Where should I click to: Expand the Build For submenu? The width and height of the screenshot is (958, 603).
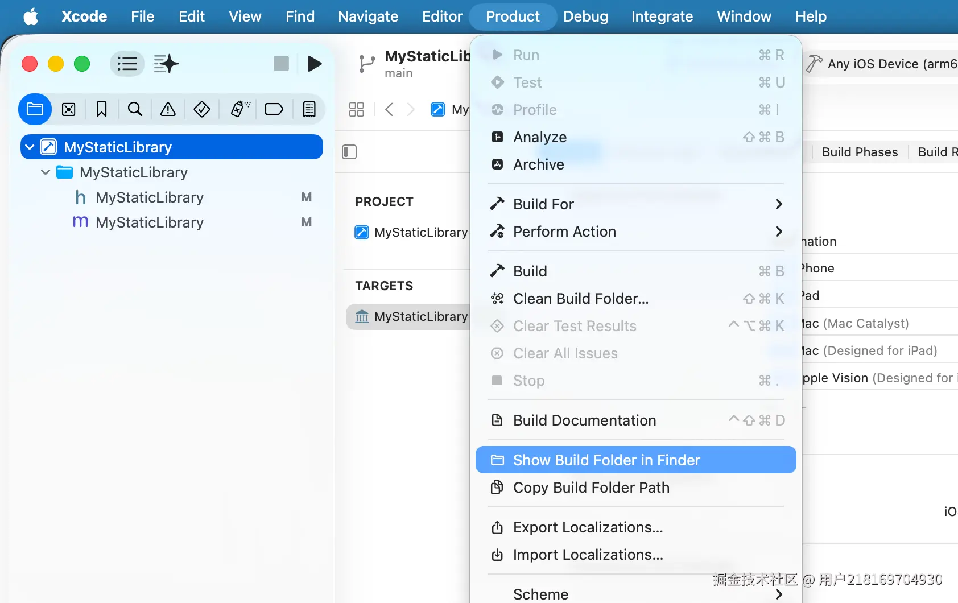pos(636,204)
